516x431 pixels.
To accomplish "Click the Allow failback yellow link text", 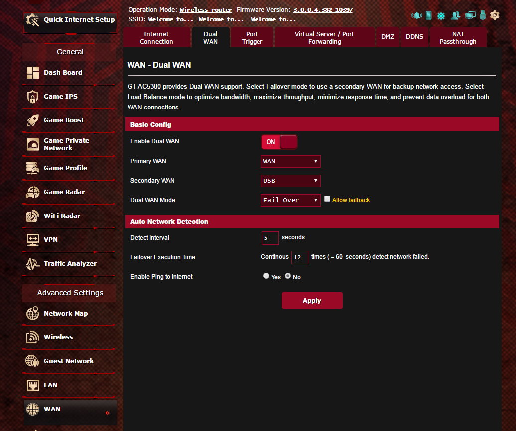I will point(351,200).
